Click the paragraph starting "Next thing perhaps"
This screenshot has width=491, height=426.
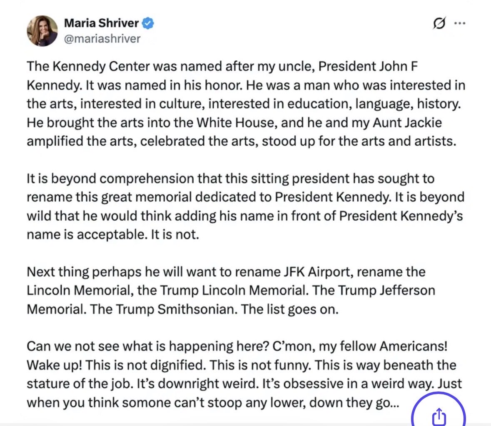tap(231, 291)
